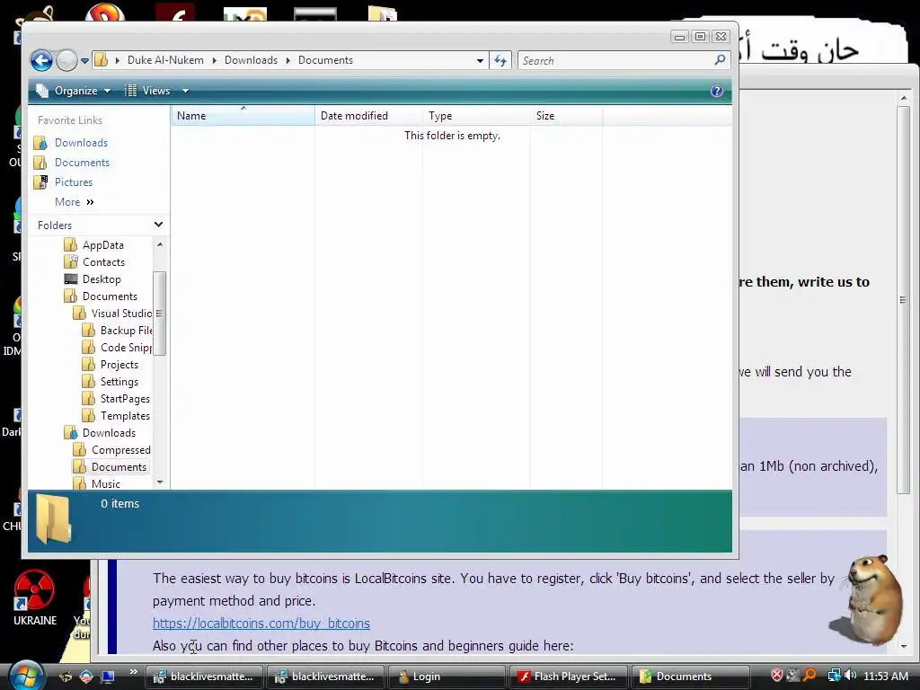Show More favorite links
Image resolution: width=920 pixels, height=690 pixels.
tap(75, 202)
